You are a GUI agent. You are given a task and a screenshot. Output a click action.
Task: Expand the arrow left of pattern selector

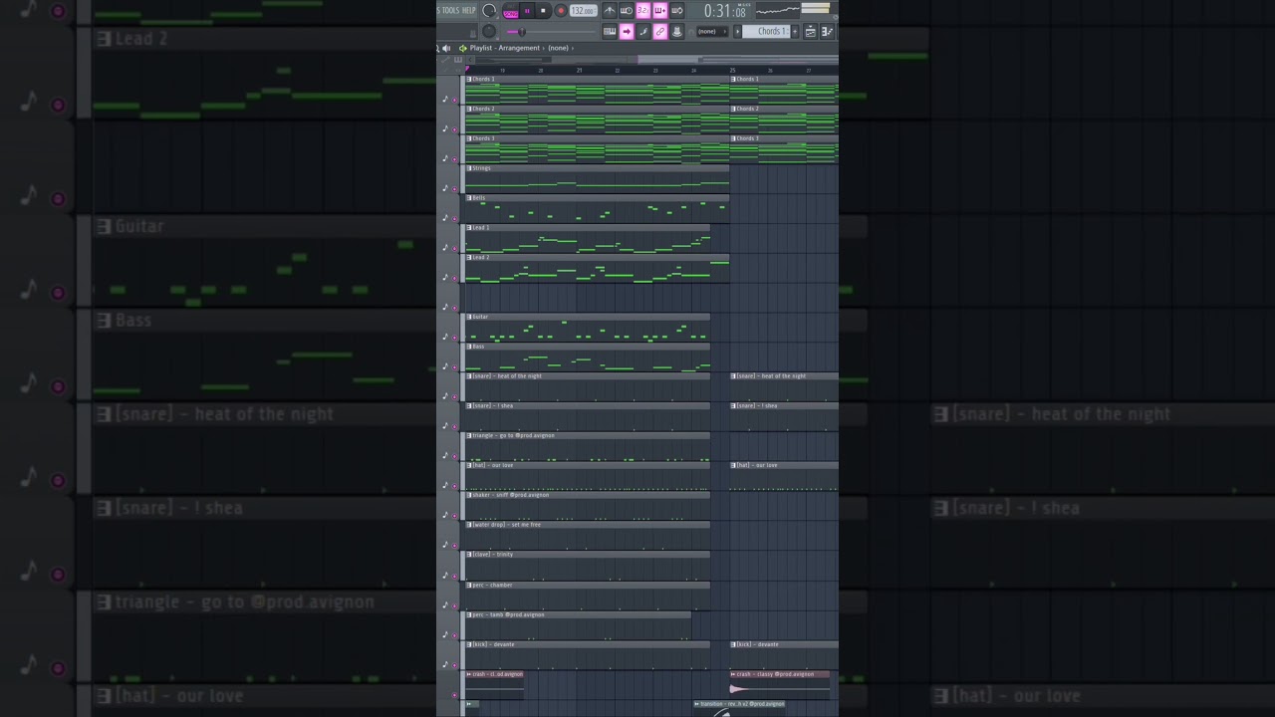coord(737,32)
